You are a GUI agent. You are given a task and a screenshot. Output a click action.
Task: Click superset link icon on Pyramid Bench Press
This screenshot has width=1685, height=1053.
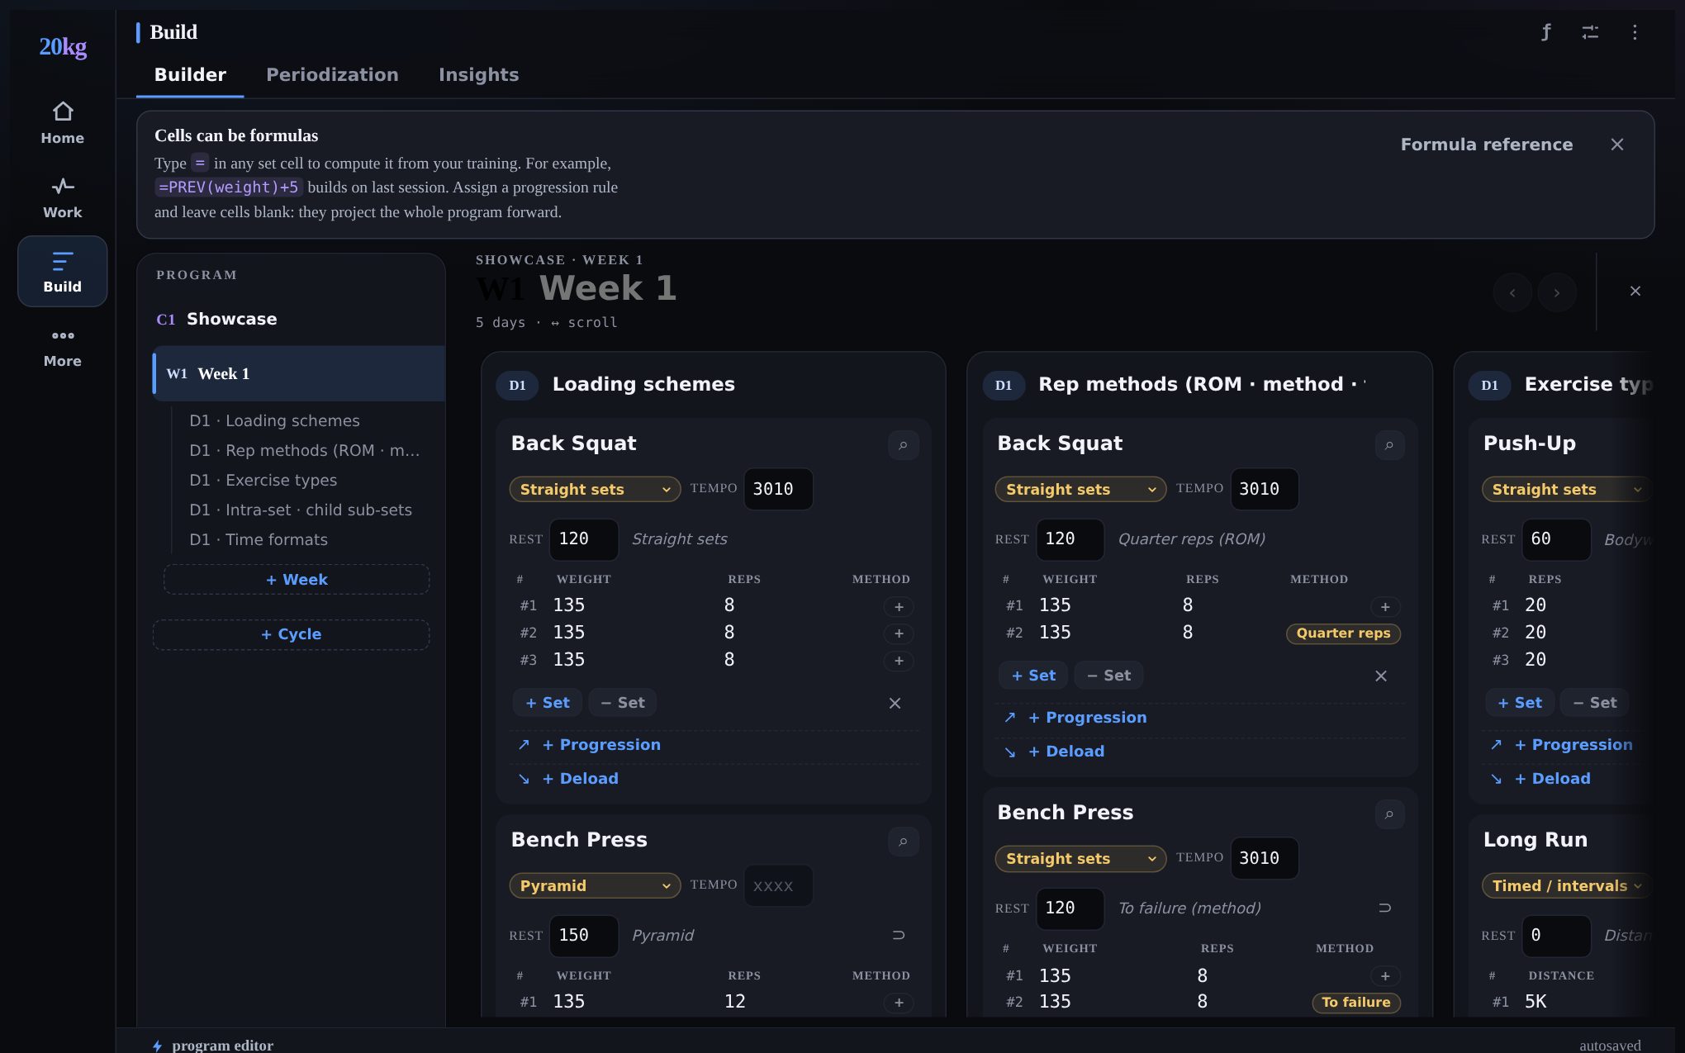click(x=899, y=935)
